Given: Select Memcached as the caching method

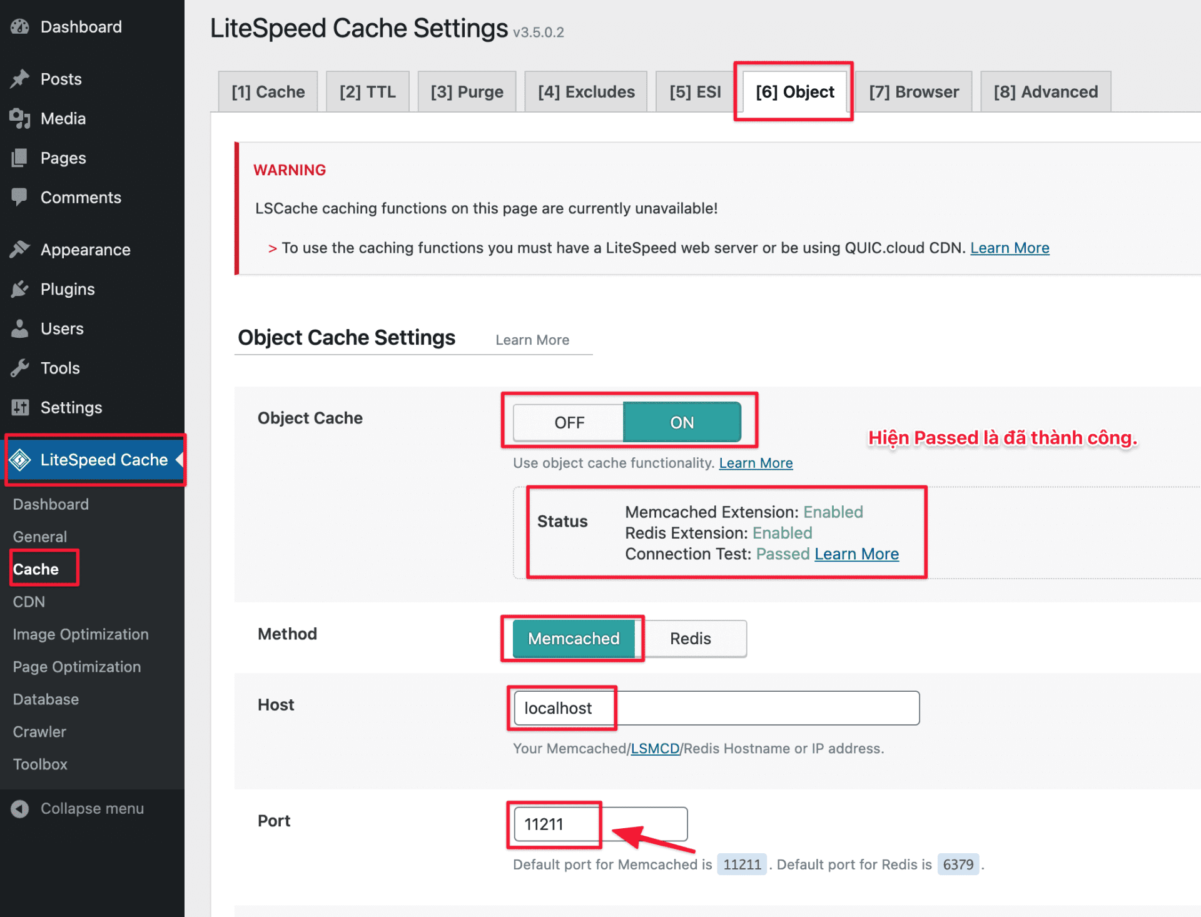Looking at the screenshot, I should click(573, 639).
